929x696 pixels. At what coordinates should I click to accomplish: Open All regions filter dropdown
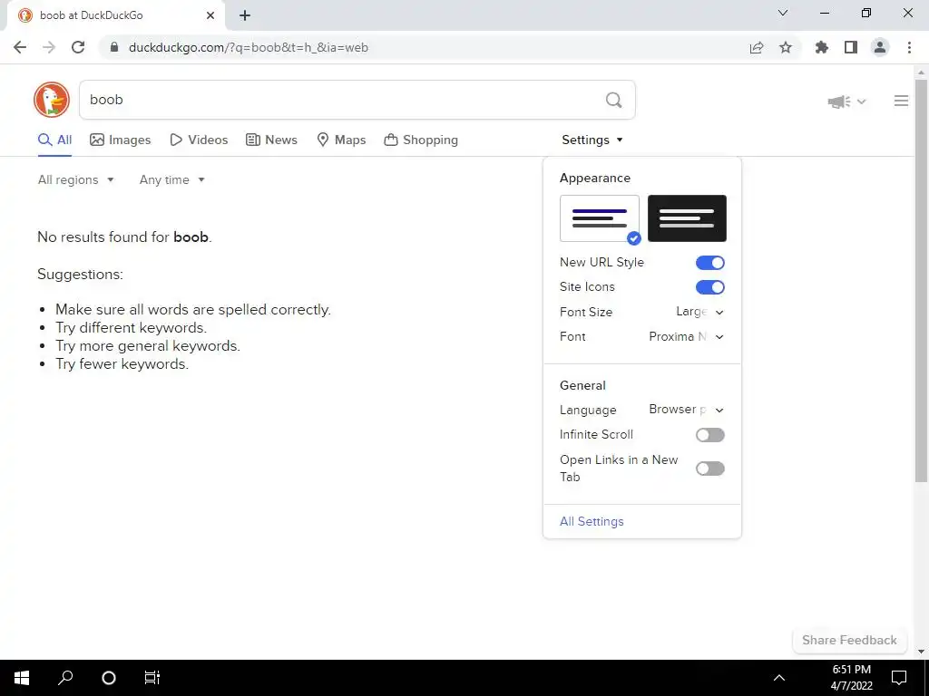[76, 180]
